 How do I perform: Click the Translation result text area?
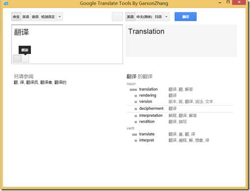point(181,41)
